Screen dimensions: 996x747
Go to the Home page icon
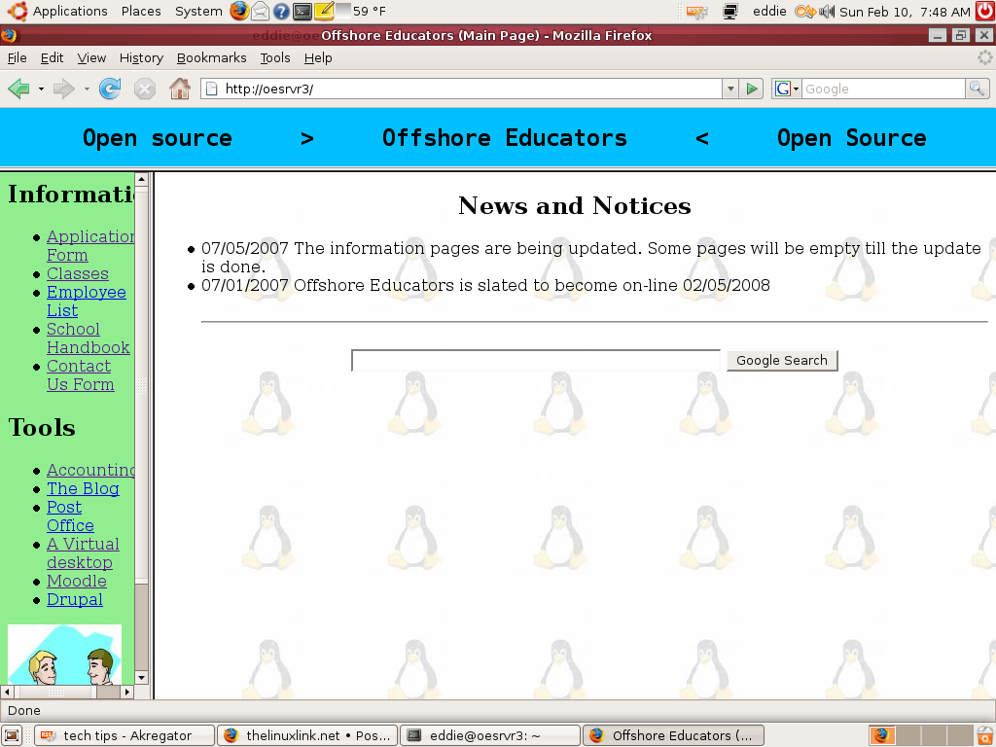tap(180, 89)
